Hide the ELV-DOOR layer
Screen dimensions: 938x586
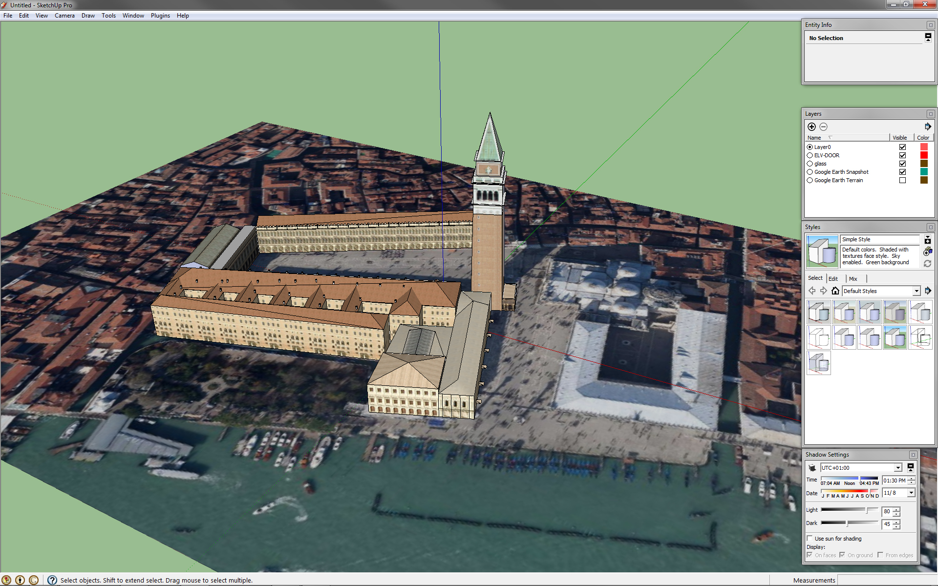902,155
